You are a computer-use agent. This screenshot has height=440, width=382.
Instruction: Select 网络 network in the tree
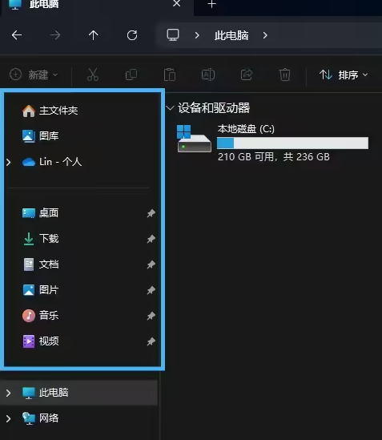(x=49, y=418)
